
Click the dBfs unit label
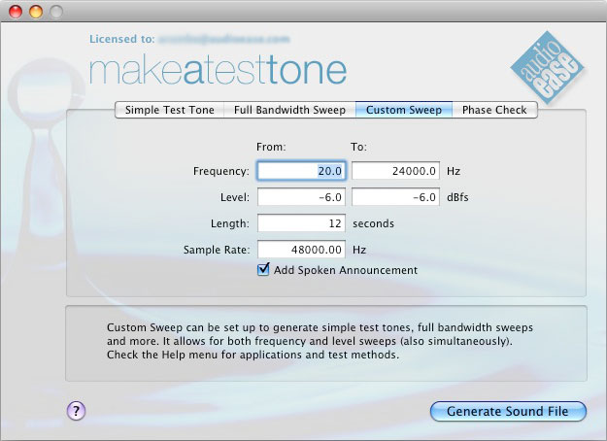coord(457,197)
